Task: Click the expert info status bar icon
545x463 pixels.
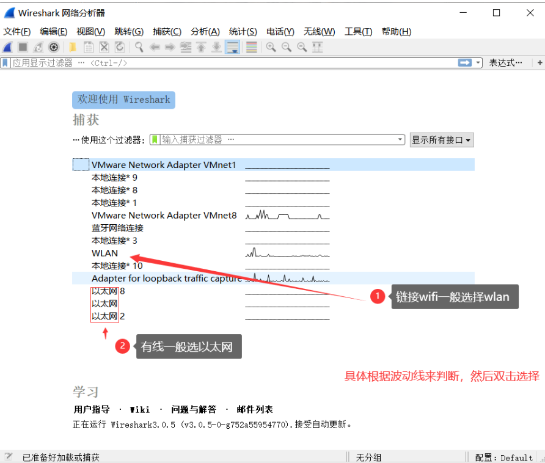Action: coord(9,456)
